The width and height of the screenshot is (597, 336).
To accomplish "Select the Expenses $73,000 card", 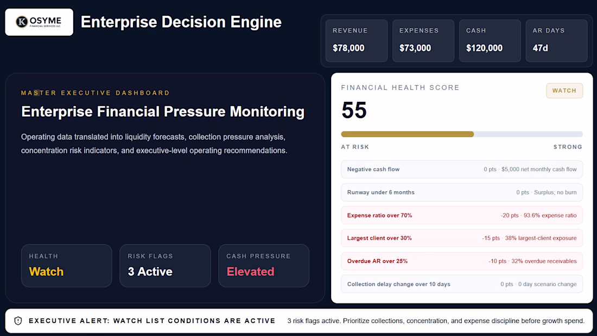I will click(x=423, y=41).
